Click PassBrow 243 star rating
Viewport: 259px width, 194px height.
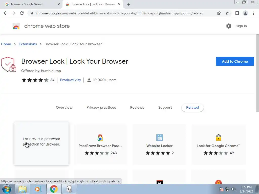tap(101, 153)
